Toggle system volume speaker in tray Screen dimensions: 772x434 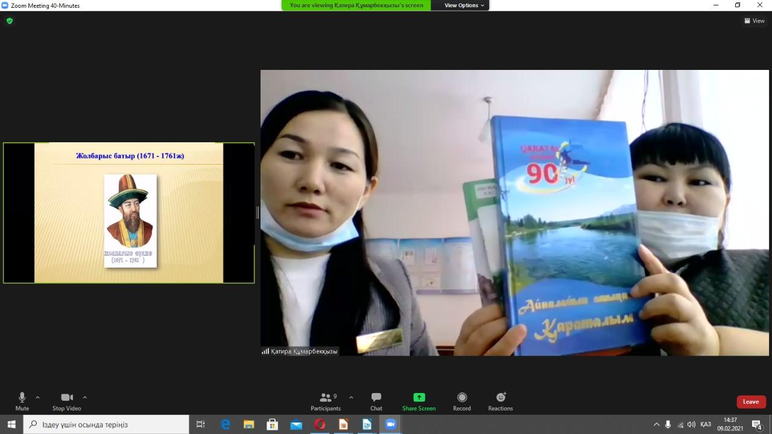[x=691, y=424]
